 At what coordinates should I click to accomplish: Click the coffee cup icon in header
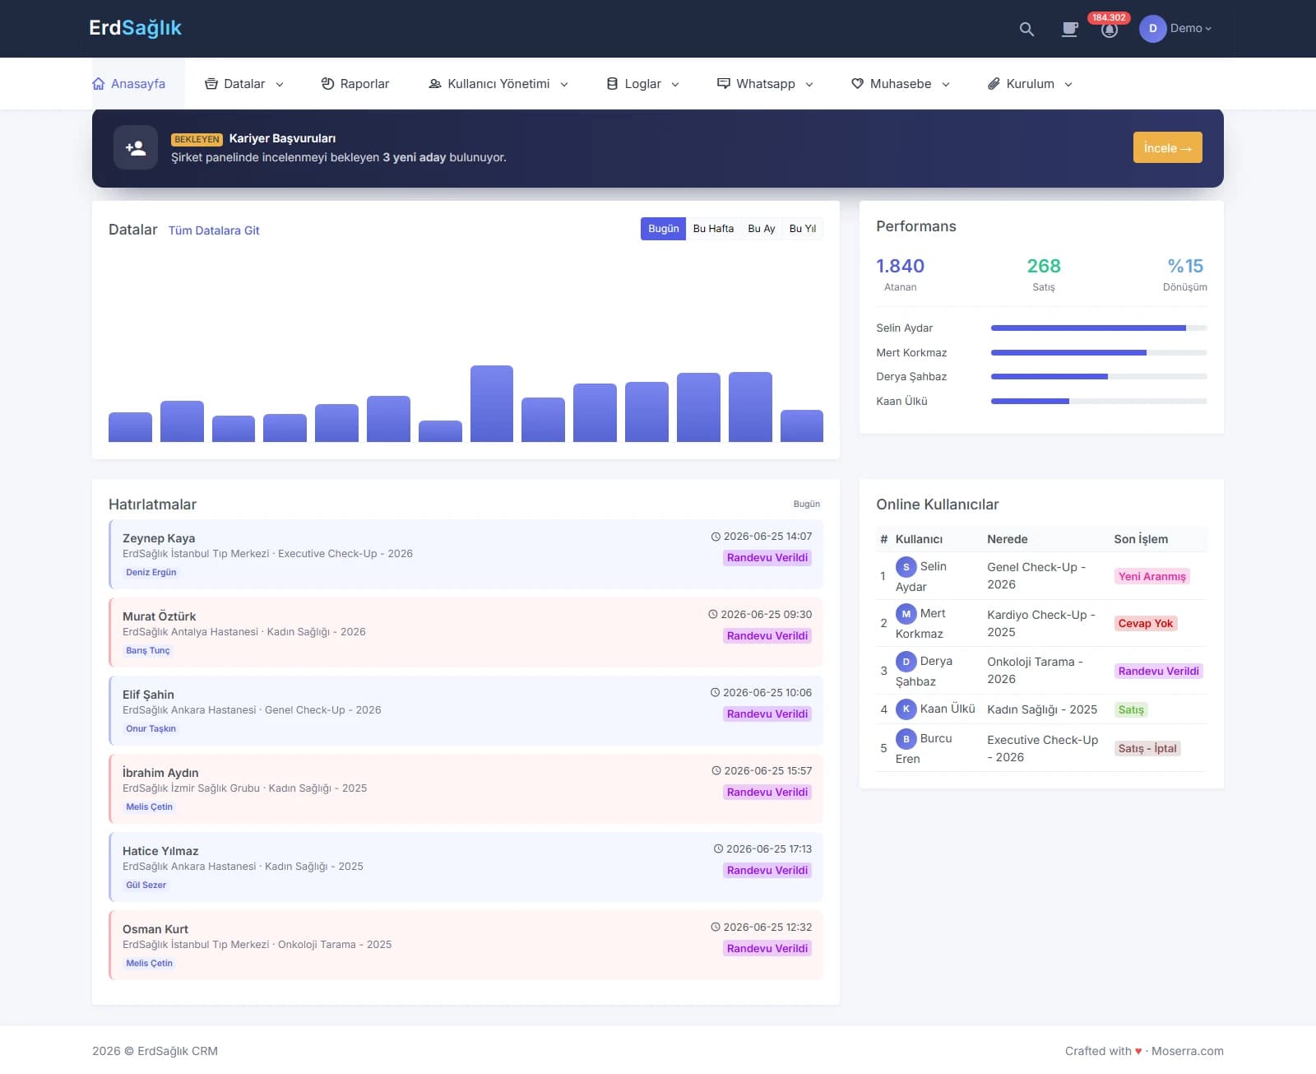pyautogui.click(x=1069, y=29)
